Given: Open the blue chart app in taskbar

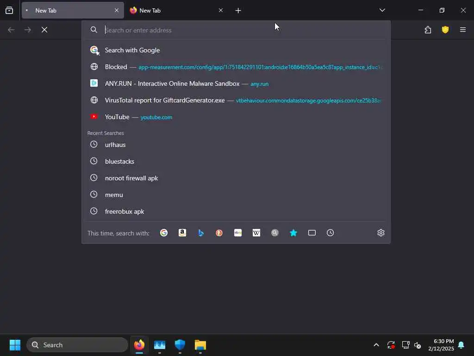Looking at the screenshot, I should coord(160,345).
